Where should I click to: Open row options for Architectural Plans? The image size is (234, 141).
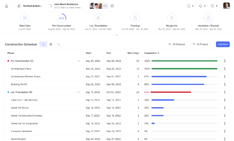(x=225, y=69)
